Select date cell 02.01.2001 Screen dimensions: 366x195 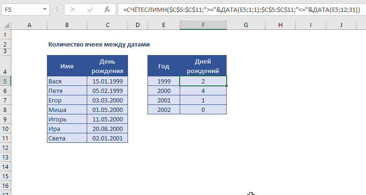[107, 138]
